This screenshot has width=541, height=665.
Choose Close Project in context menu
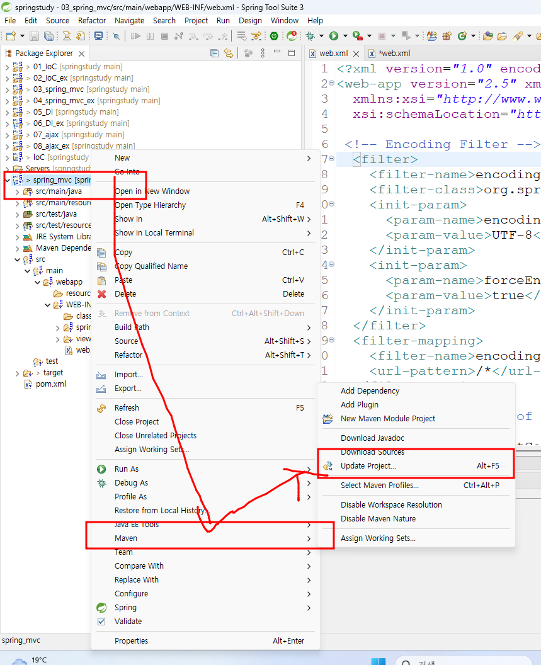click(205, 422)
